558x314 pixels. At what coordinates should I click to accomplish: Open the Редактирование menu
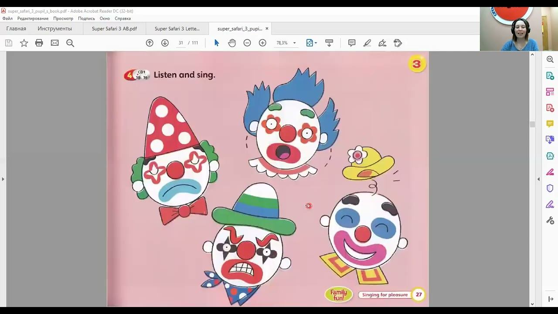(33, 18)
